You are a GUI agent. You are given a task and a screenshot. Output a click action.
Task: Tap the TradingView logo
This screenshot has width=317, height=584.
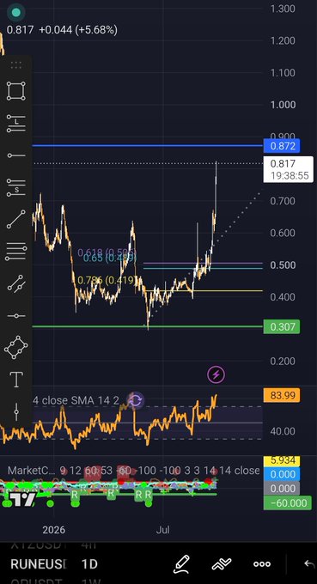(23, 499)
